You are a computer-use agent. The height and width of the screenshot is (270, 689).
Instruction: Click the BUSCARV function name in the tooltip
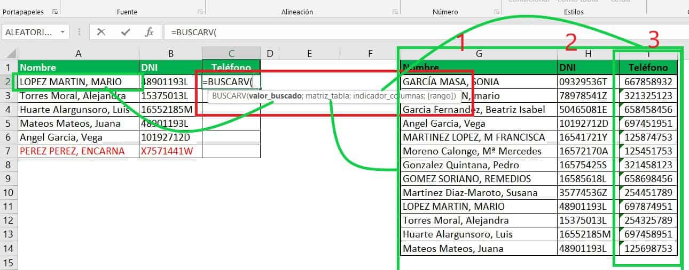click(229, 96)
